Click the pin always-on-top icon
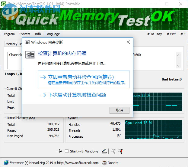Image resolution: width=188 pixels, height=167 pixels. click(60, 151)
